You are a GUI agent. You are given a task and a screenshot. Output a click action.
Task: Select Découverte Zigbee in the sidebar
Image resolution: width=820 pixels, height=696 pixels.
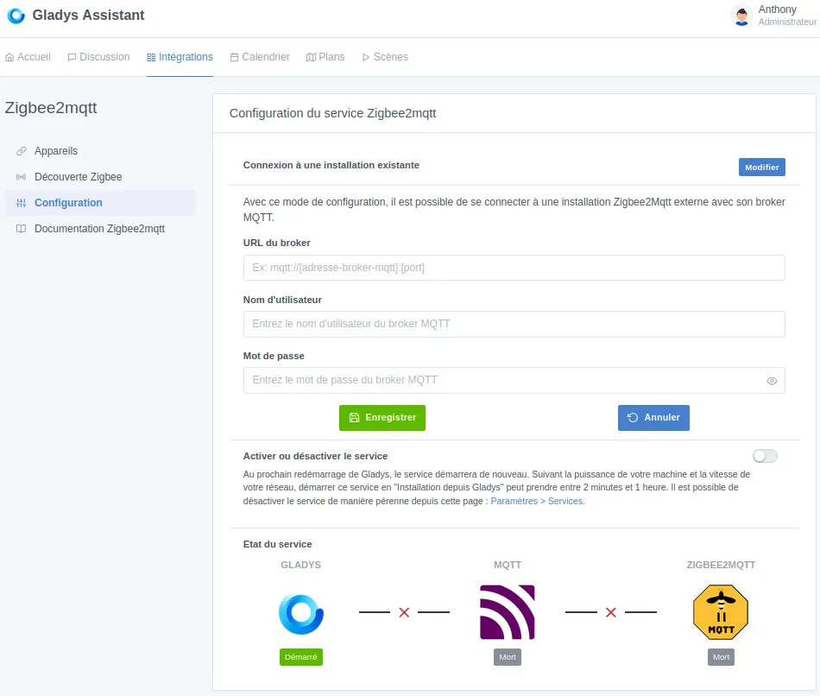coord(79,176)
